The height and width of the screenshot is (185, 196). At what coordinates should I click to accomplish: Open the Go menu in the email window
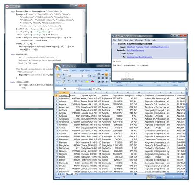click(131, 40)
